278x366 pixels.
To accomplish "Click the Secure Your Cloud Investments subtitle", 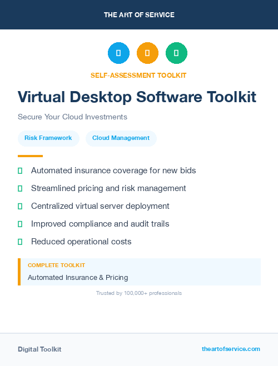I will [x=72, y=117].
